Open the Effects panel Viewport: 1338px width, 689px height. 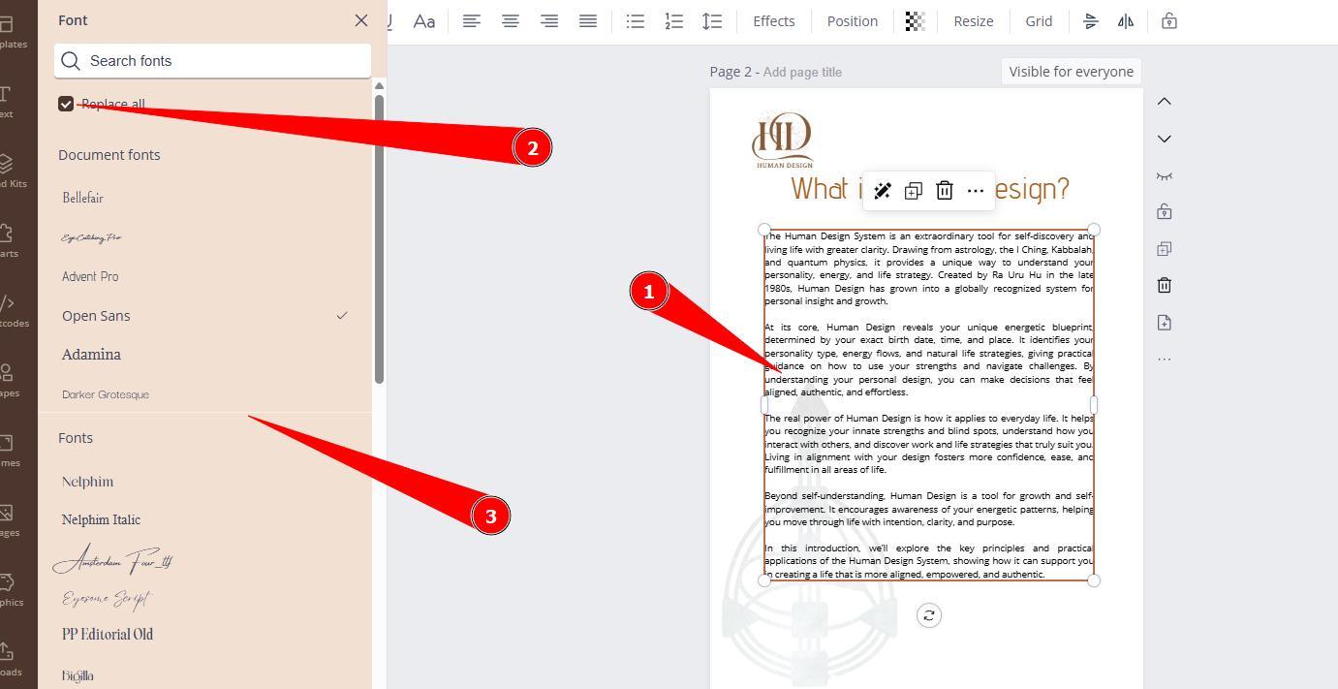pos(773,21)
